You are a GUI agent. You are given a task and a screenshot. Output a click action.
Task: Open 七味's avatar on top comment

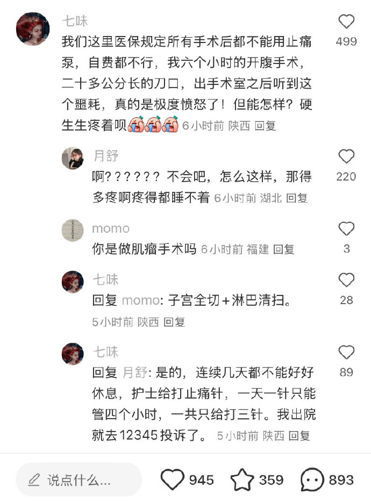coord(33,29)
